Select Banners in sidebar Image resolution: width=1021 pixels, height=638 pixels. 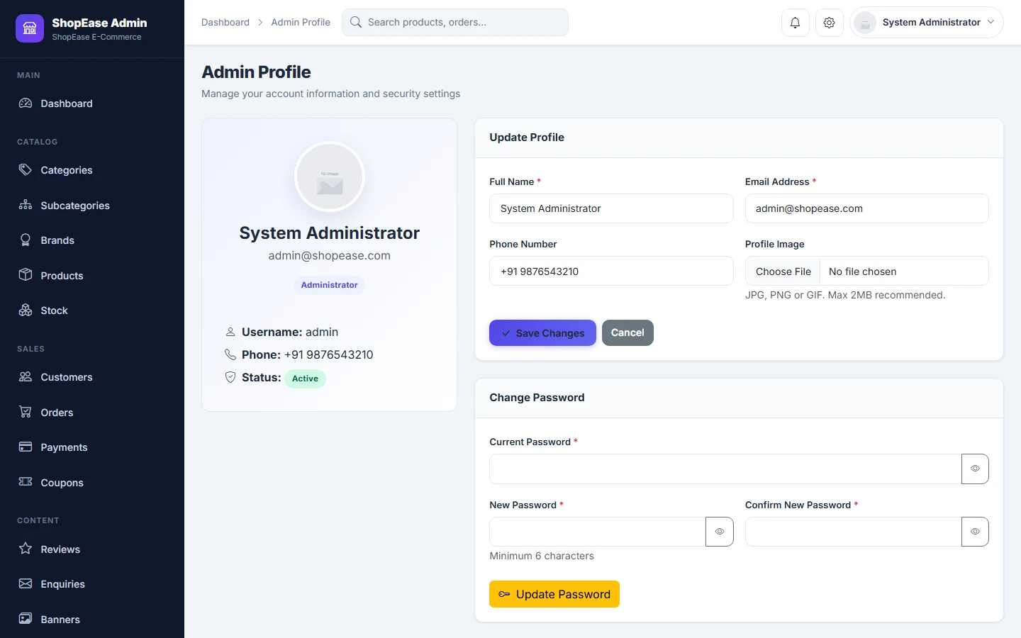pos(92,620)
